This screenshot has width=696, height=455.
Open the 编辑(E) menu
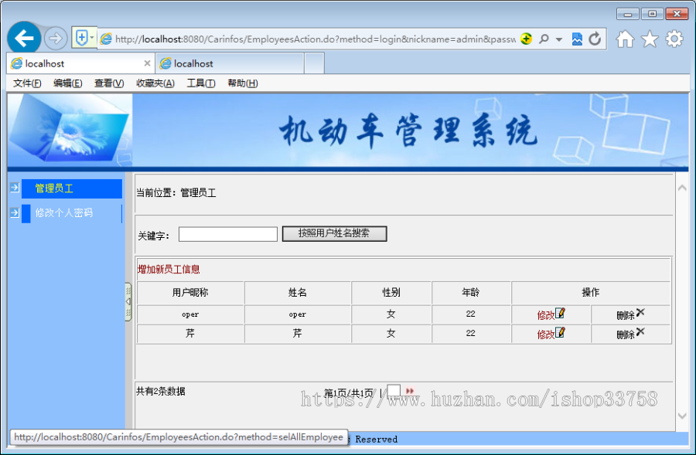pos(67,83)
